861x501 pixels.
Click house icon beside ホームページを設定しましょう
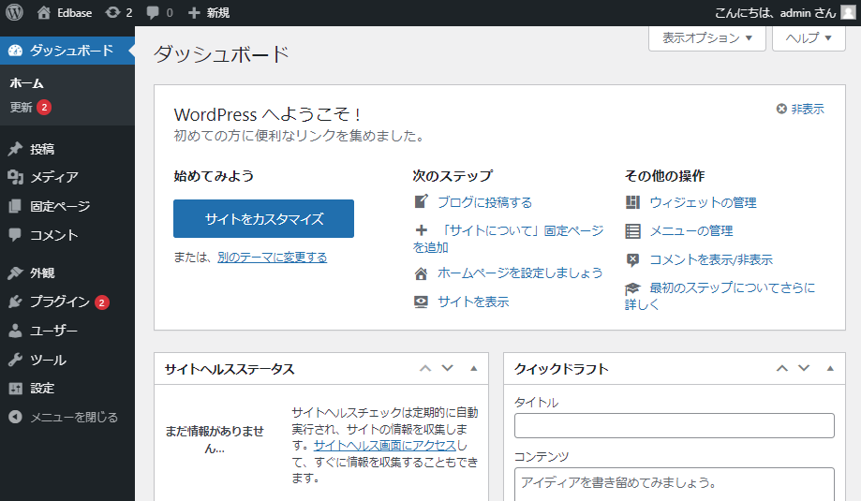pyautogui.click(x=422, y=273)
